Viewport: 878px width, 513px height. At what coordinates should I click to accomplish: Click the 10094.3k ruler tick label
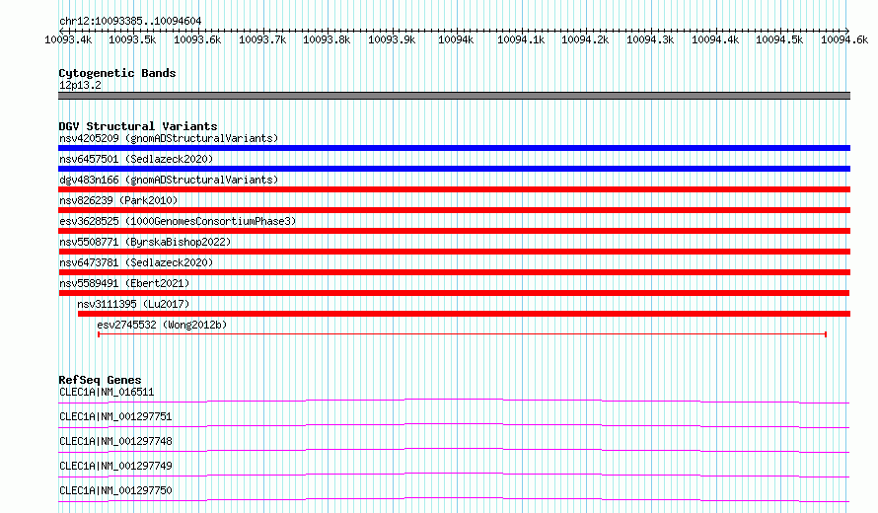[x=650, y=39]
